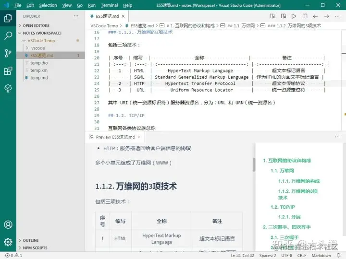The height and width of the screenshot is (259, 346).
Task: Open the Manage gear menu
Action: (x=8, y=242)
